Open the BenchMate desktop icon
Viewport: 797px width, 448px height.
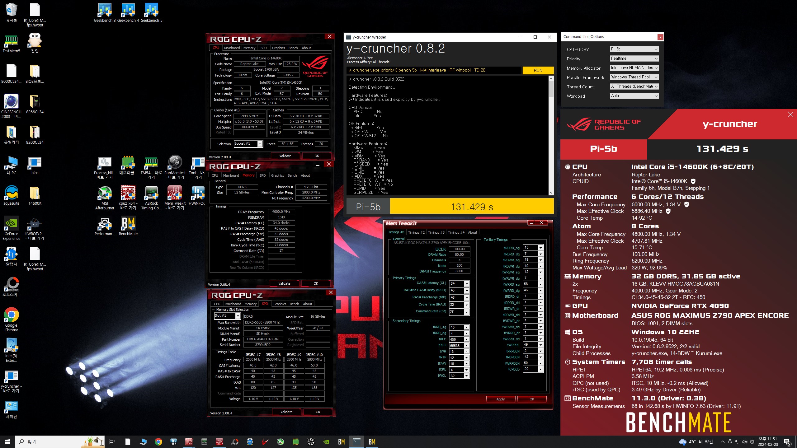128,226
